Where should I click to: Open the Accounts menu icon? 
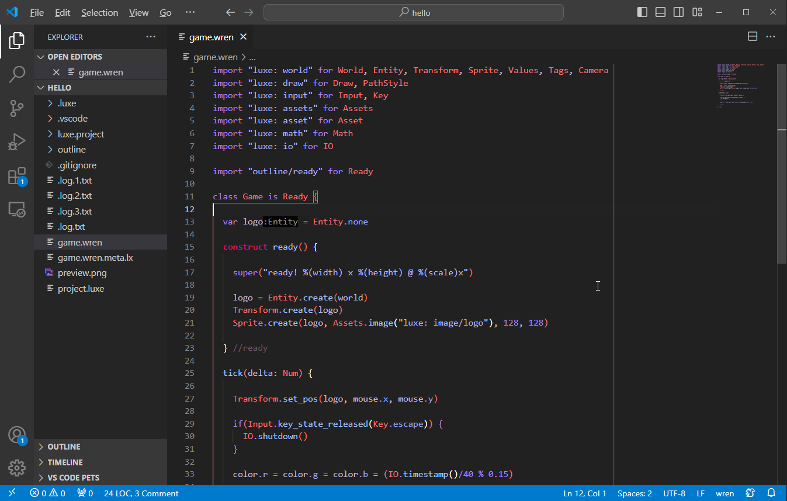[17, 435]
